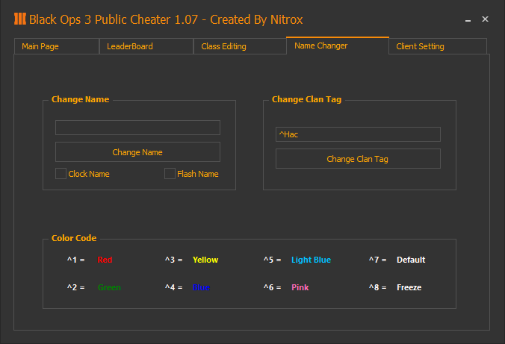This screenshot has height=344, width=505.
Task: Click the clan tag field containing ^Hac
Action: (x=358, y=134)
